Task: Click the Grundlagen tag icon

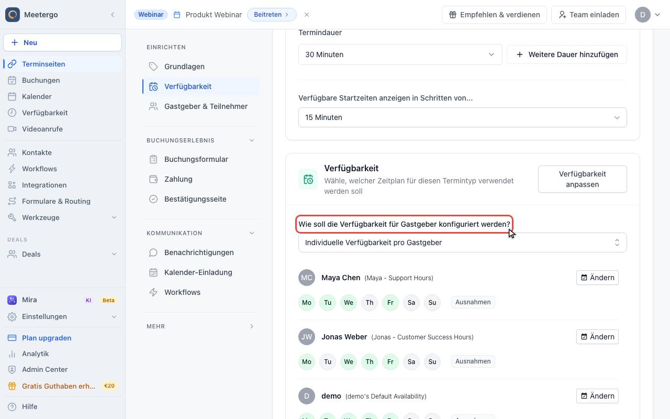Action: [153, 67]
